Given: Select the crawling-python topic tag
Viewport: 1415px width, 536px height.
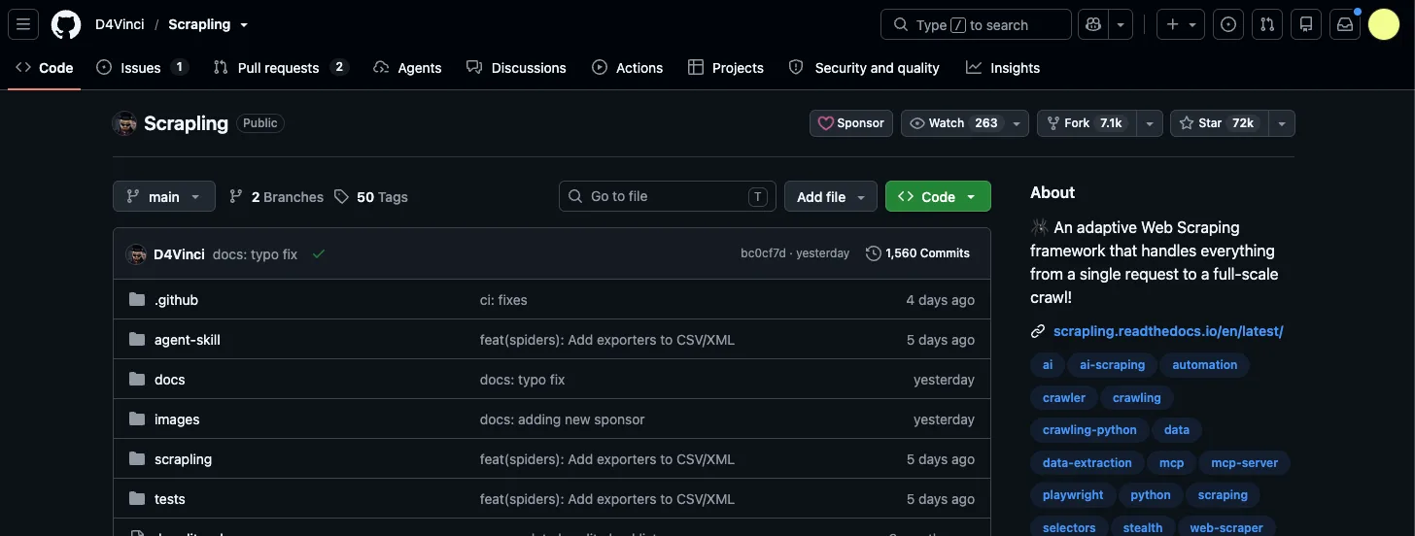Looking at the screenshot, I should (1089, 429).
